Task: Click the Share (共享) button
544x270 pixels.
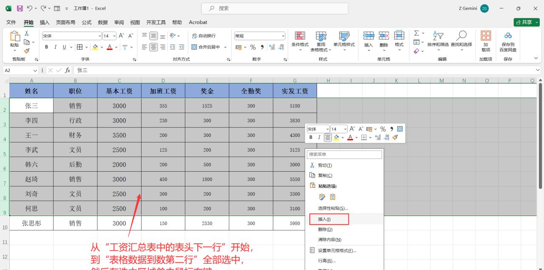Action: tap(527, 22)
